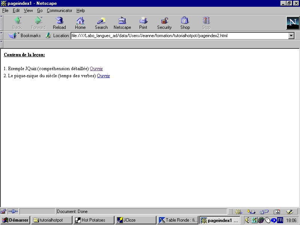Click the pageindex1 taskbar button

tap(220, 220)
